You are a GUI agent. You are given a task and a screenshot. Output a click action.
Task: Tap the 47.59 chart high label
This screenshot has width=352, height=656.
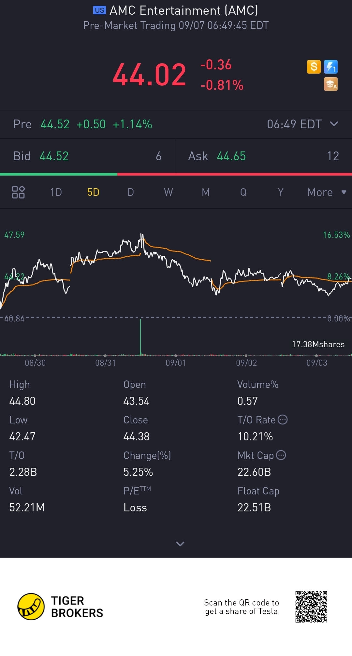click(x=14, y=235)
